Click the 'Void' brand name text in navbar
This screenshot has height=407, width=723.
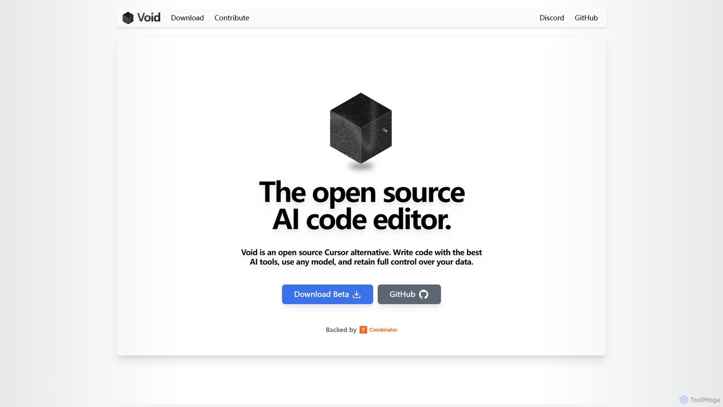click(x=149, y=18)
